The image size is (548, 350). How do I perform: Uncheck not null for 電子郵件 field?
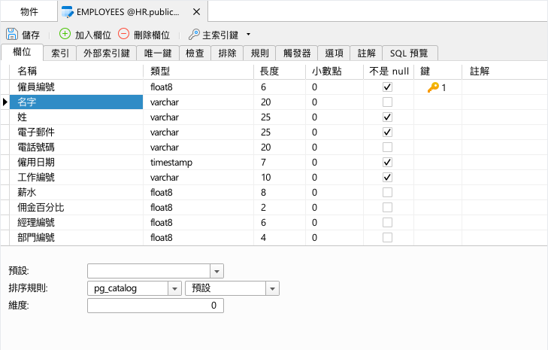click(387, 132)
